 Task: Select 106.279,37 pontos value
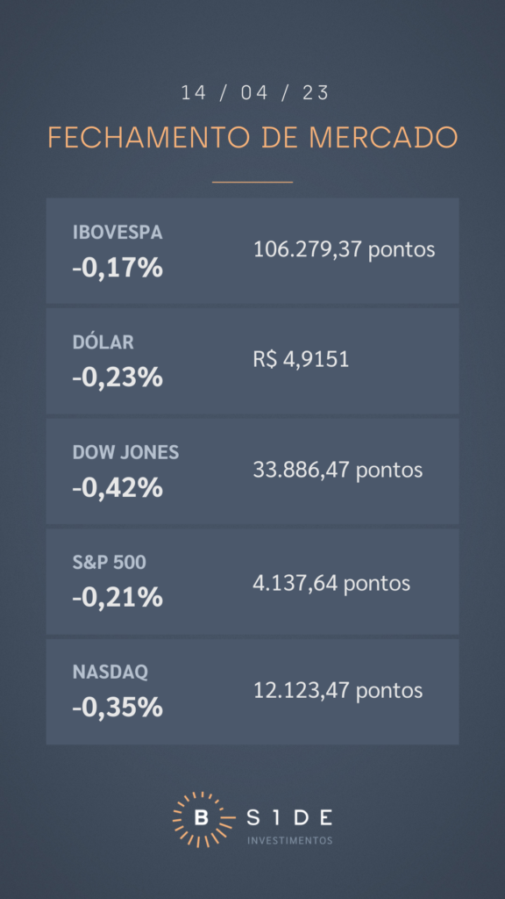click(x=344, y=250)
